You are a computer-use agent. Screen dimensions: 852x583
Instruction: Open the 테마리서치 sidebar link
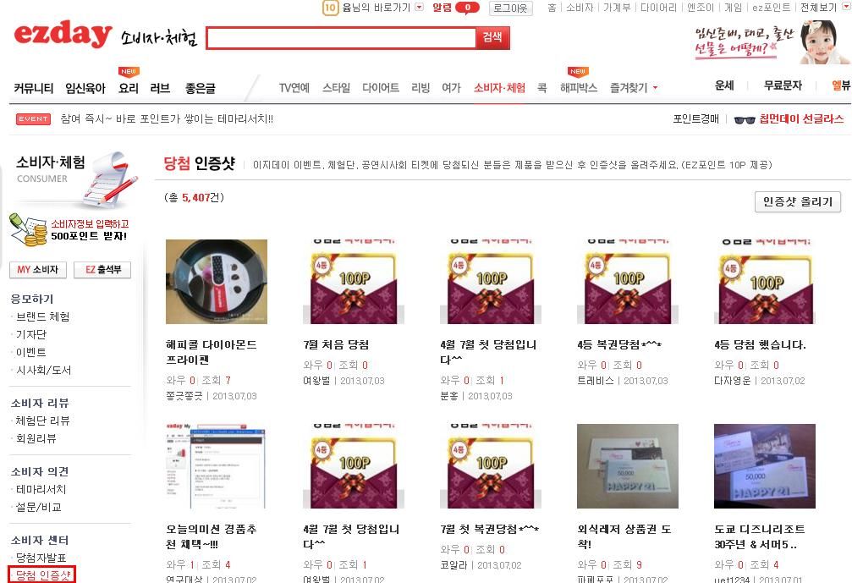click(x=41, y=489)
